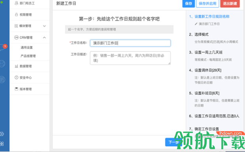
Task: Go to step 6 设置工作日适用范围
Action: (214, 116)
